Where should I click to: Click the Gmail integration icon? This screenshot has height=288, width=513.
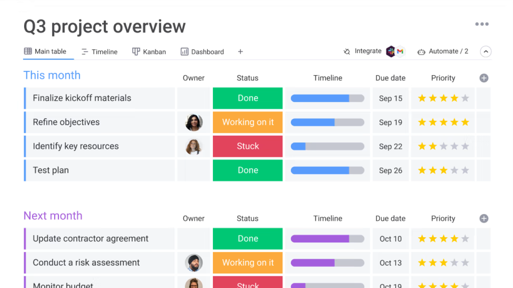click(400, 52)
